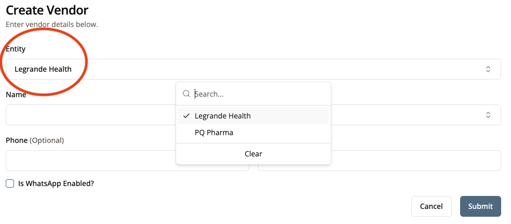Submit the vendor form

480,206
